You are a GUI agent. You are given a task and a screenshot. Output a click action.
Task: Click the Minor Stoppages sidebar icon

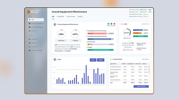tap(30, 27)
